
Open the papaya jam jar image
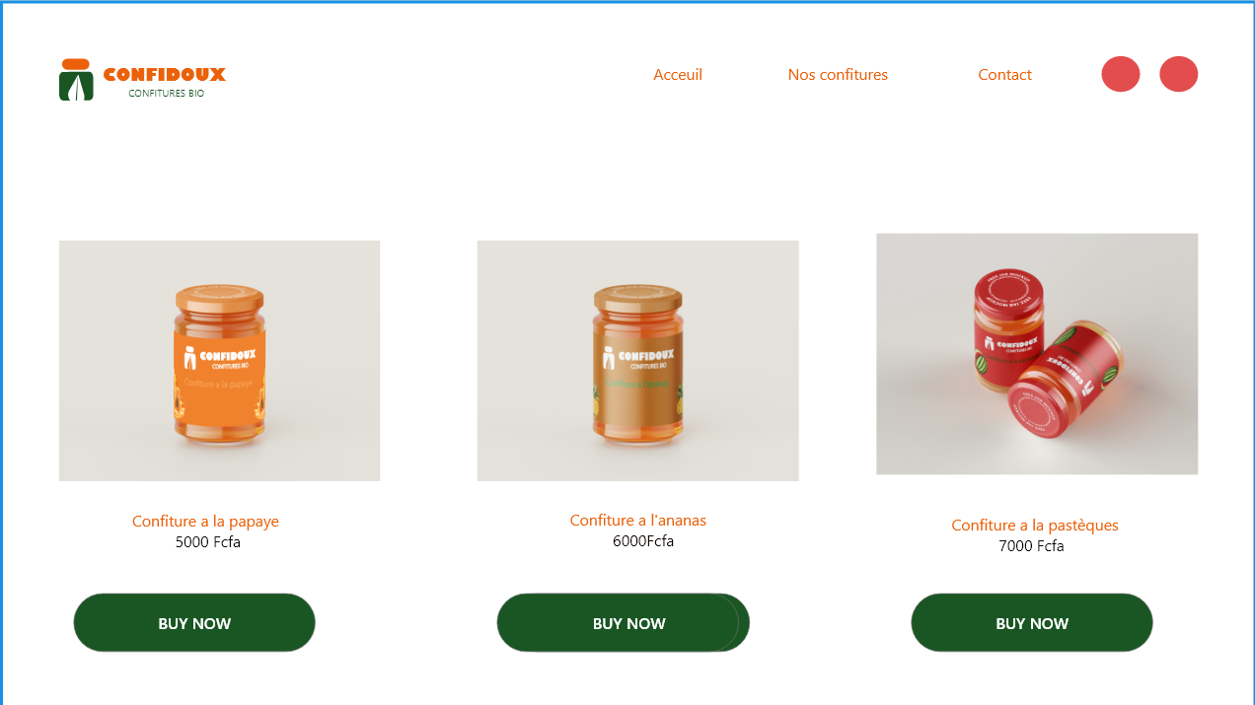219,361
